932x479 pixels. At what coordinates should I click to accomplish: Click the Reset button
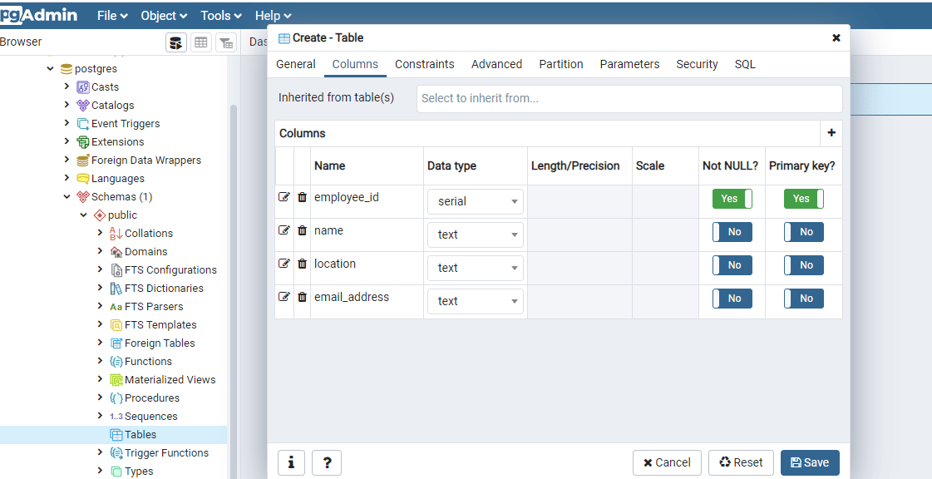(741, 462)
